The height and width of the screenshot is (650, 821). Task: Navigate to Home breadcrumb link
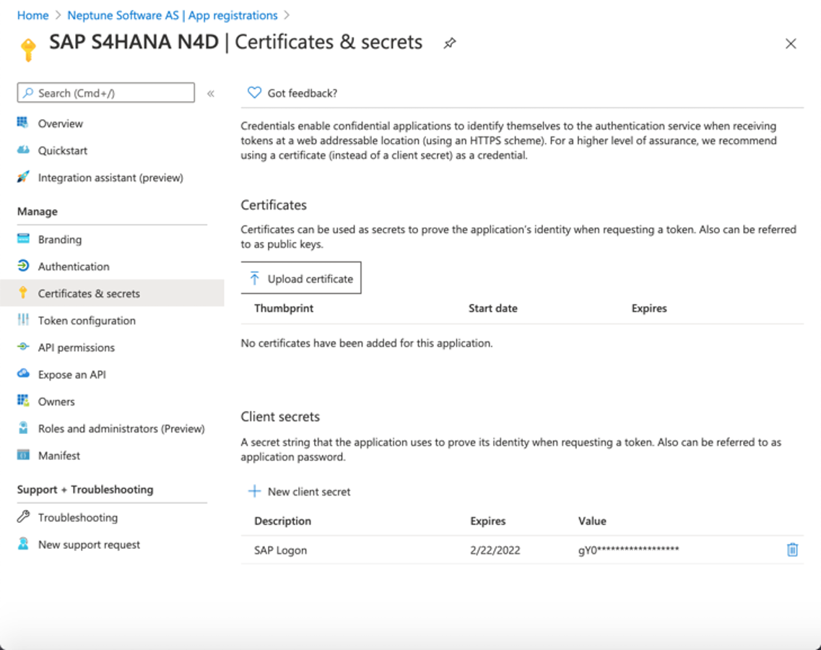32,15
